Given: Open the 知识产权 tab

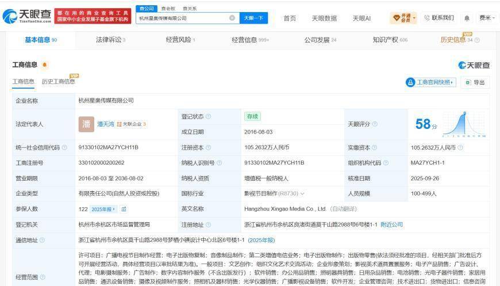Looking at the screenshot, I should (390, 40).
